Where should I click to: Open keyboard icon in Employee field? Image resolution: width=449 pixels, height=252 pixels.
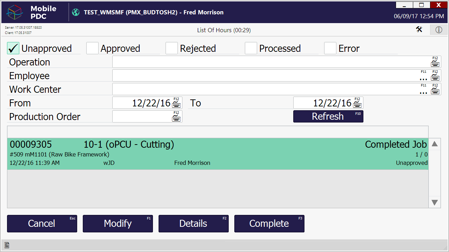coord(435,77)
